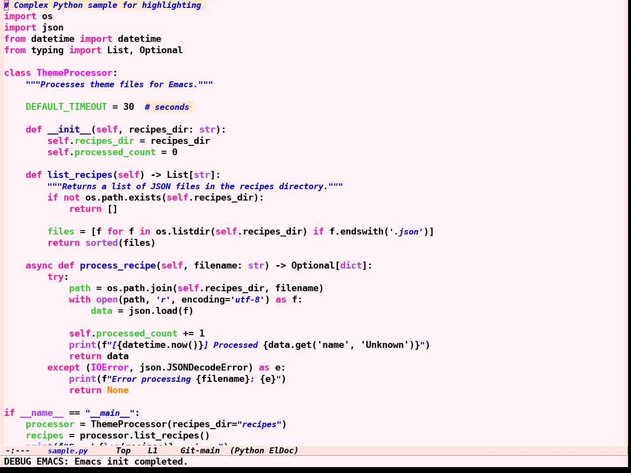
Task: Click the process_recipe function name
Action: 118,266
